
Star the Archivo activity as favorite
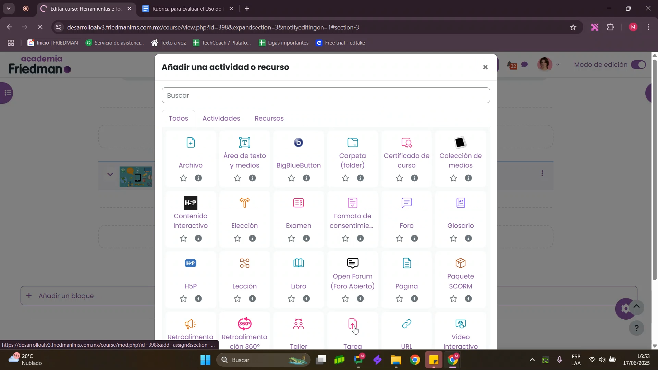[x=183, y=178]
